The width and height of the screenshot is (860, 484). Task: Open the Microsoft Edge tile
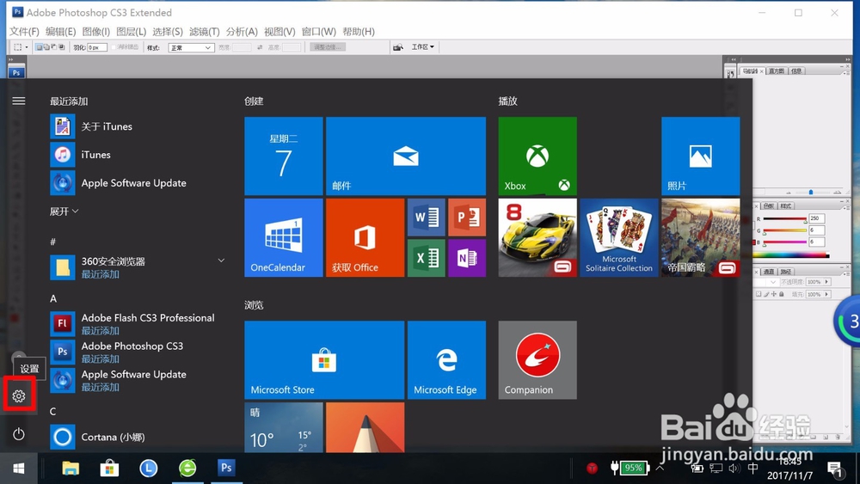point(446,360)
